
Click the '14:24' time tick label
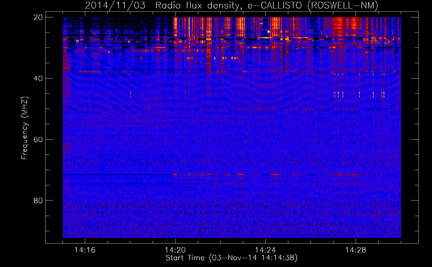265,250
